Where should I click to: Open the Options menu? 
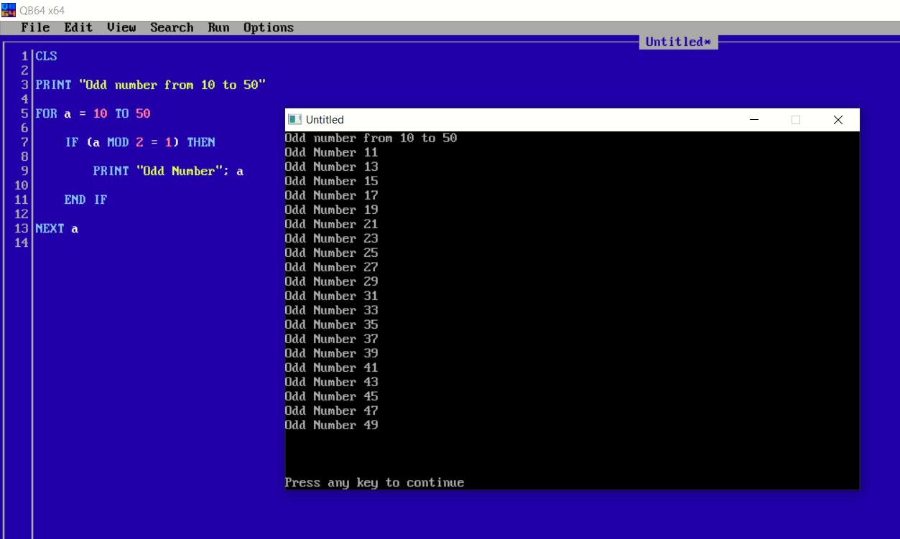pyautogui.click(x=268, y=27)
